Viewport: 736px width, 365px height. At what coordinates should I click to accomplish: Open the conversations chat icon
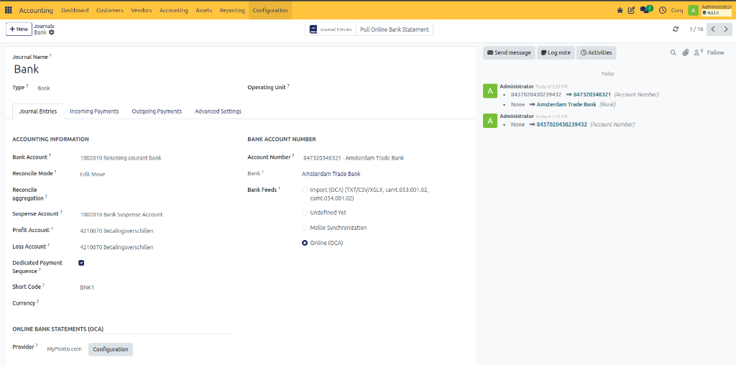coord(645,10)
